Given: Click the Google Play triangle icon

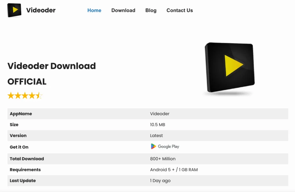Looking at the screenshot, I should tap(154, 146).
